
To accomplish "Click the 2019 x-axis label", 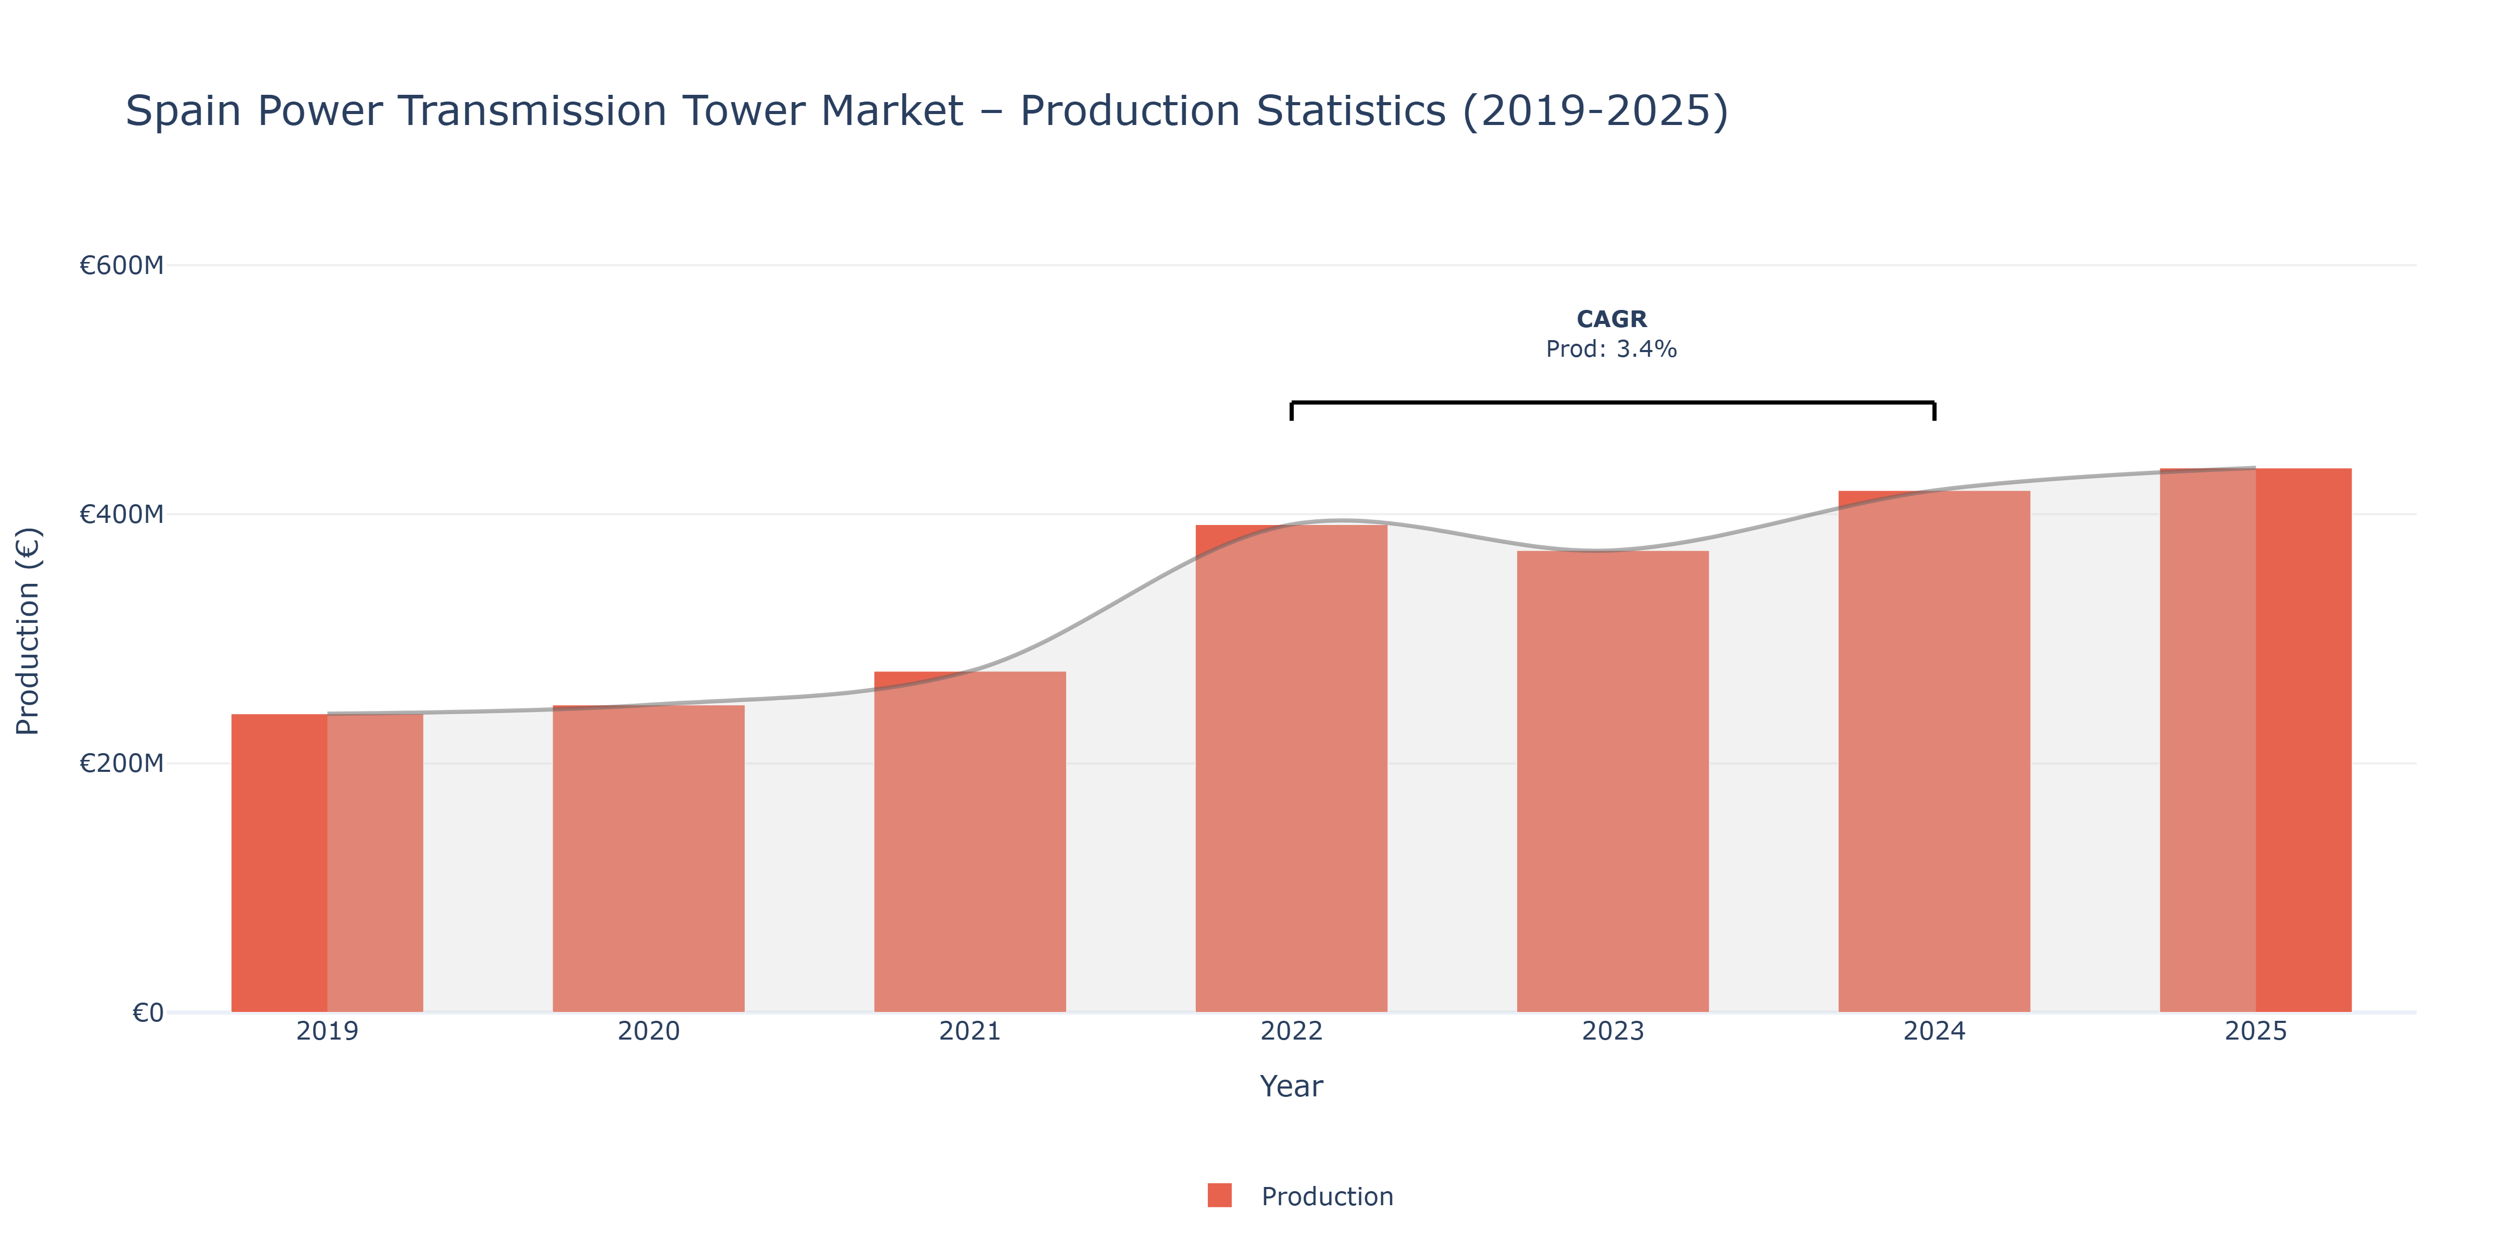I will click(x=327, y=1031).
